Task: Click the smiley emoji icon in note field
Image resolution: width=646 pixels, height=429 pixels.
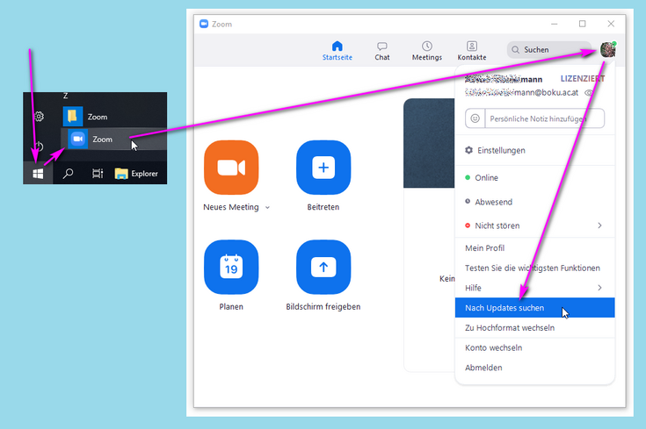Action: tap(475, 118)
